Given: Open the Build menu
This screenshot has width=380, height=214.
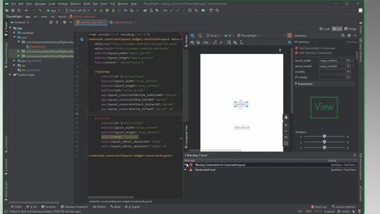Looking at the screenshot, I should [x=87, y=4].
